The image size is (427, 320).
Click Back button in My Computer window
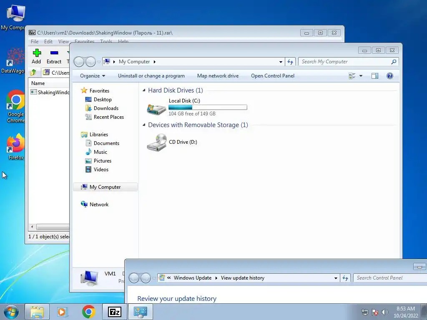[x=79, y=62]
